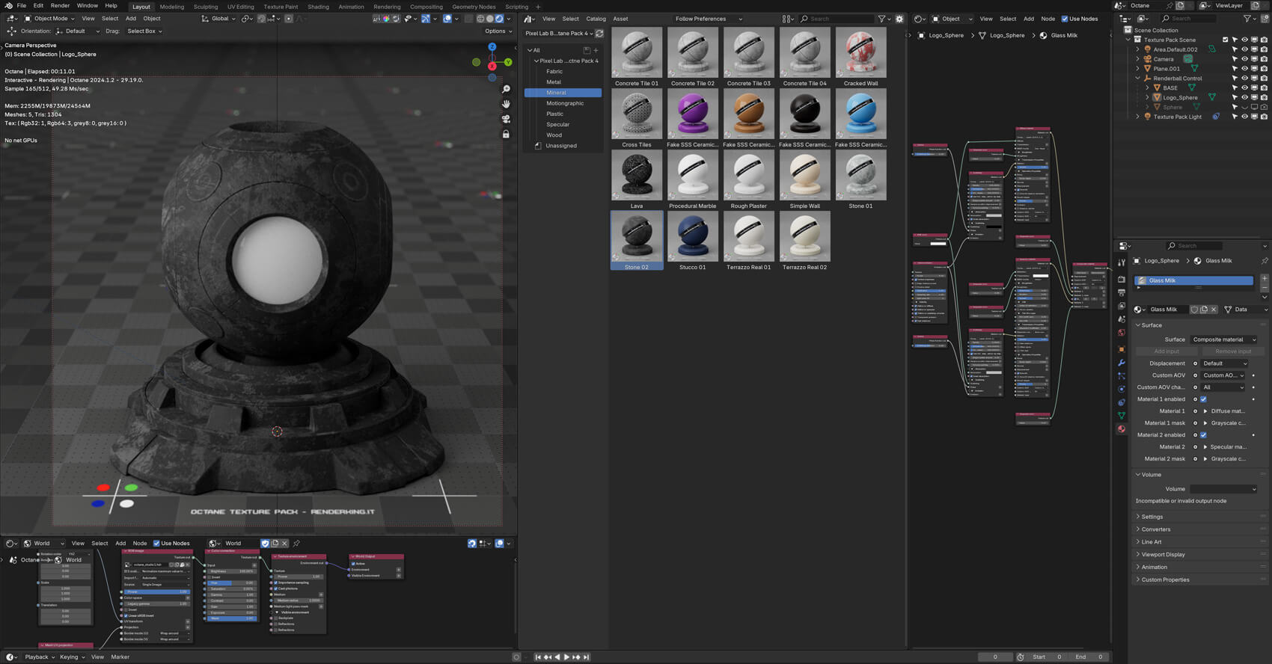The image size is (1272, 664).
Task: Expand the Viewport Display panel
Action: pyautogui.click(x=1163, y=555)
